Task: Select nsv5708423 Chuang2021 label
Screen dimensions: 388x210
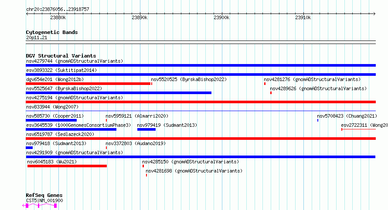Action: coord(347,116)
